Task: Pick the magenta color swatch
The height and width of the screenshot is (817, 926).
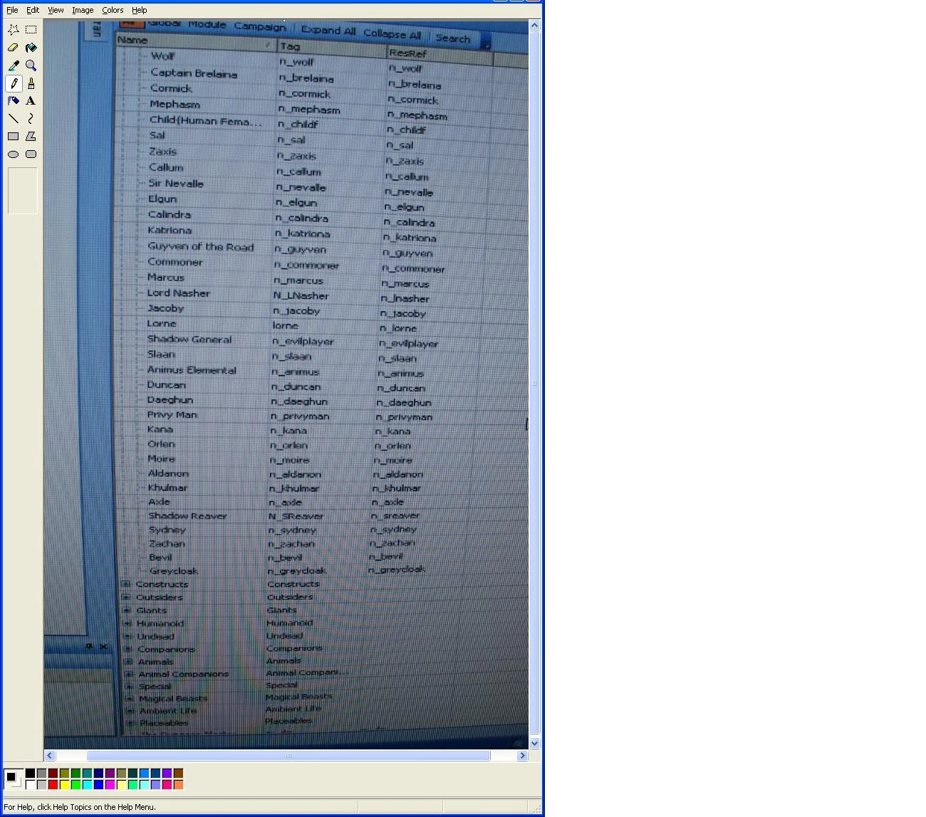Action: point(110,785)
